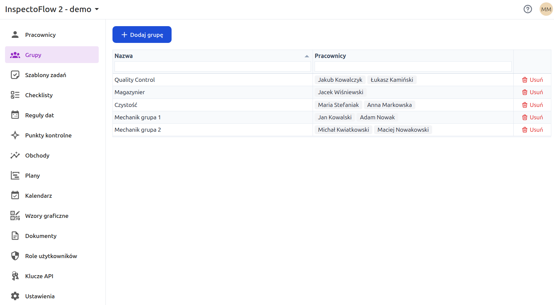Focus the Pracownicy filter input field
This screenshot has height=305, width=554.
[413, 66]
